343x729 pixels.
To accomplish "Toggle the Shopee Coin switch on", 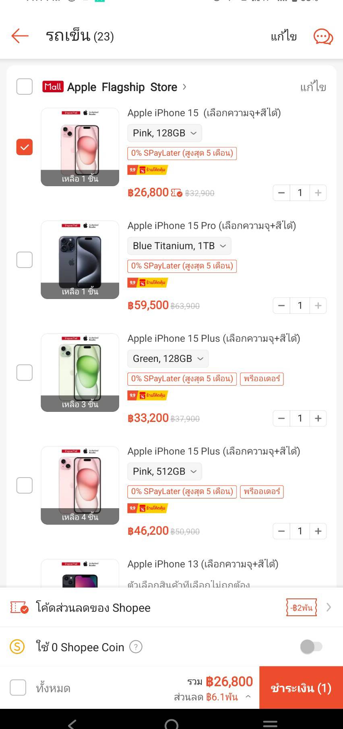I will coord(311,647).
